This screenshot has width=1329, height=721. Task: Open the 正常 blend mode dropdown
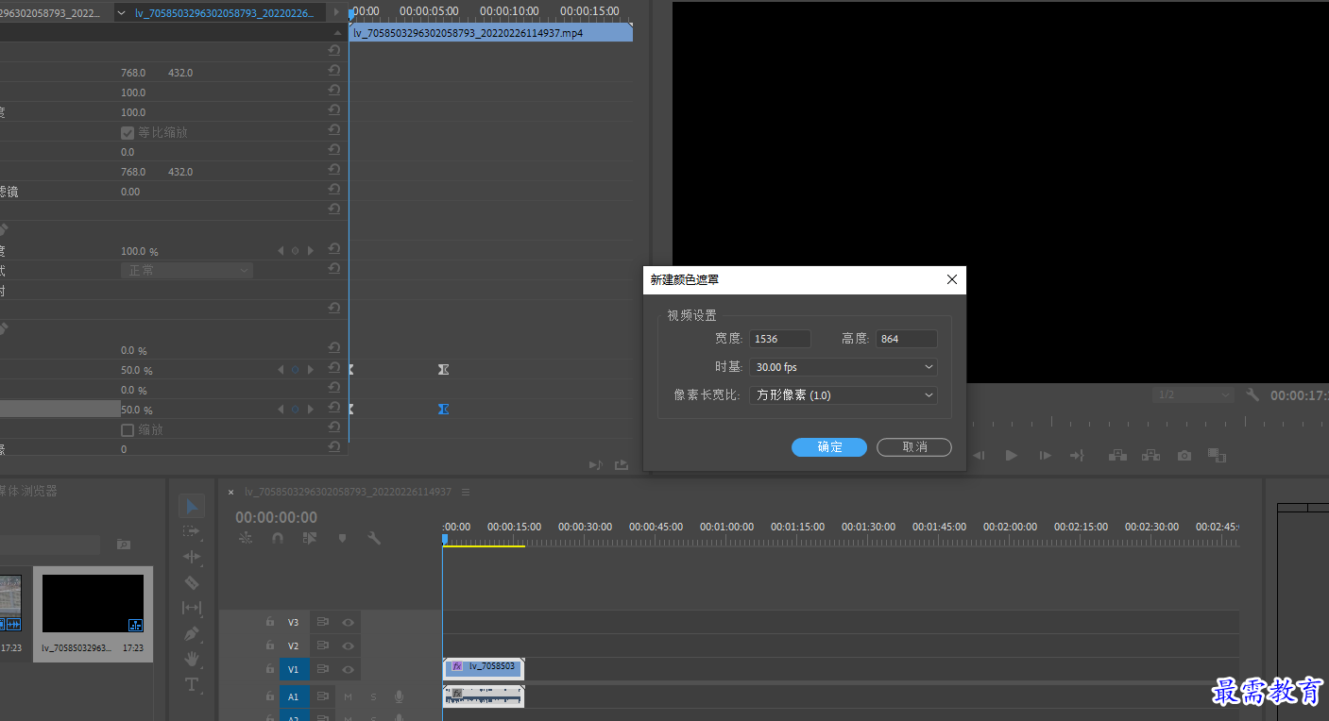187,270
